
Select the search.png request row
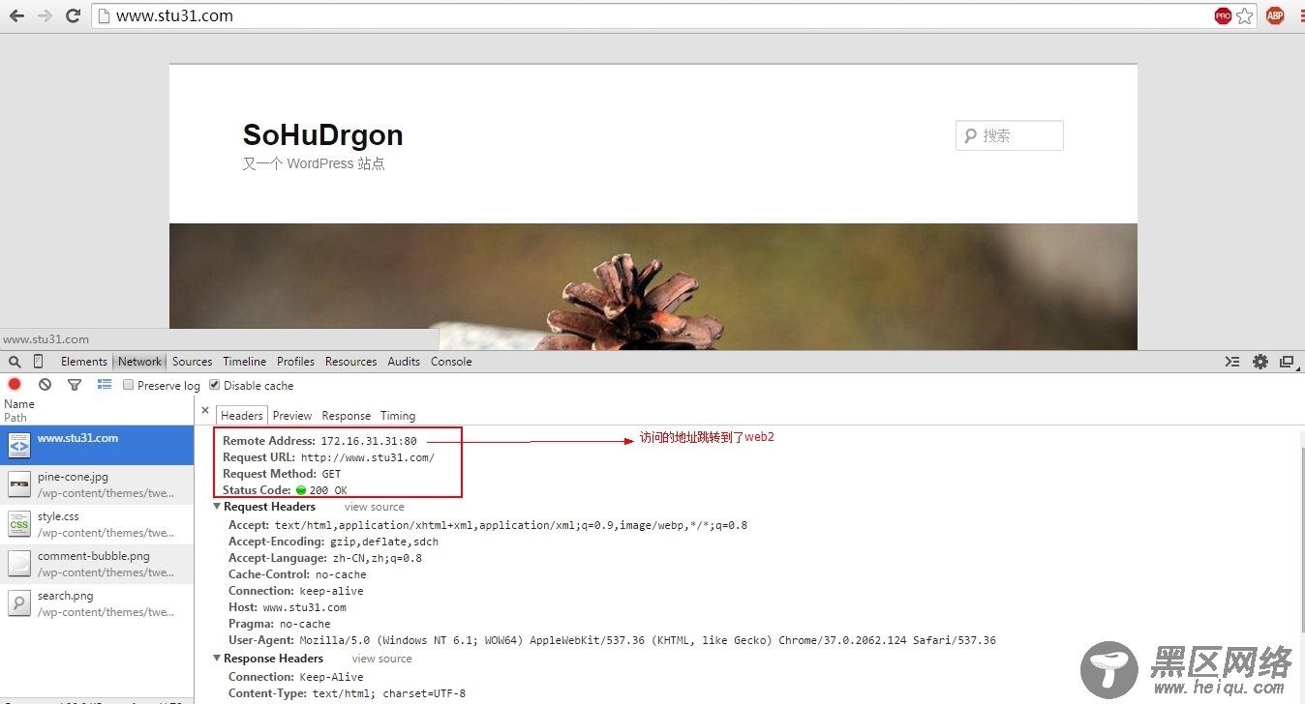tap(97, 603)
